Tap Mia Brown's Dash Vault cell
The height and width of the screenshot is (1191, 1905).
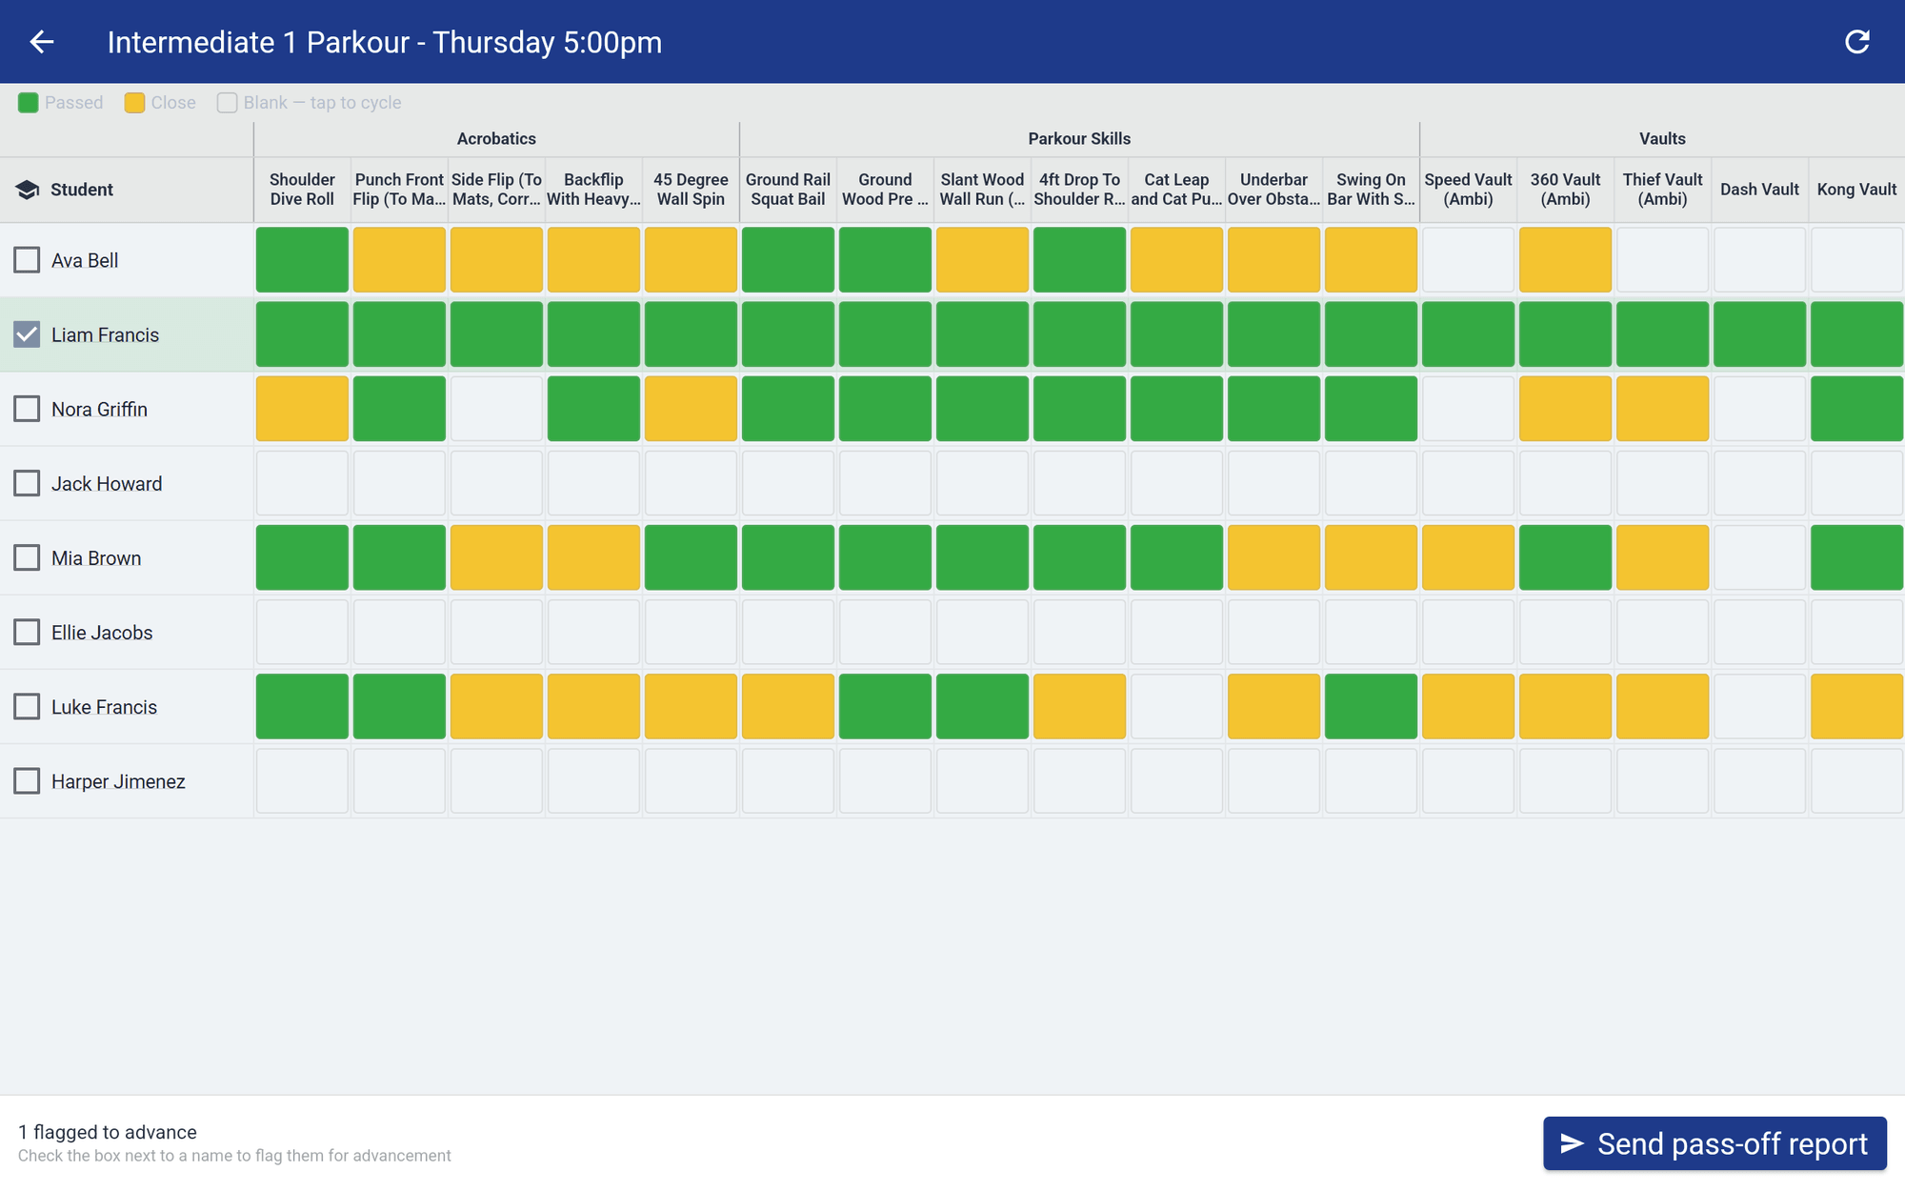[x=1759, y=557]
